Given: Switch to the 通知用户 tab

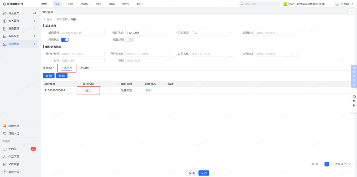Looking at the screenshot, I should 85,68.
